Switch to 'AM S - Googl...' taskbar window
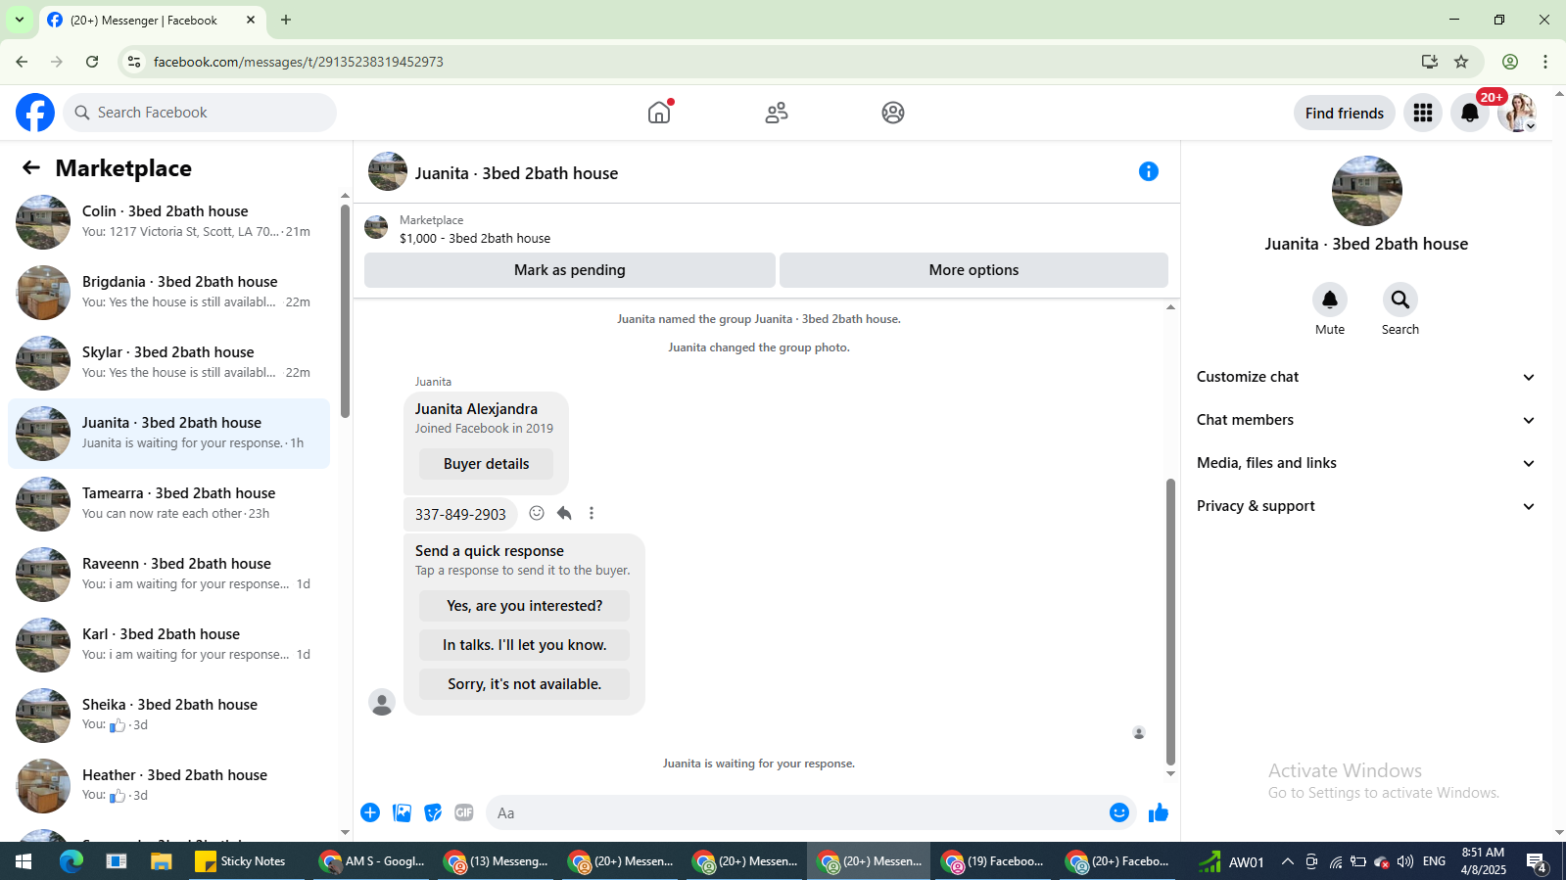Viewport: 1566px width, 880px height. [x=372, y=861]
